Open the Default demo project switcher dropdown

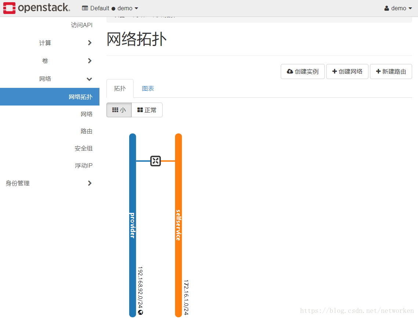pyautogui.click(x=110, y=8)
